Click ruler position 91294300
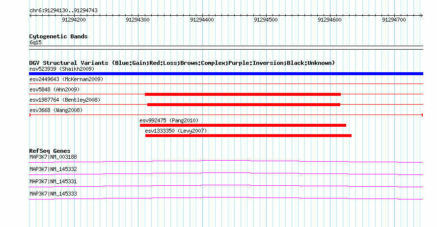Screen dimensions: 437x227 click(137, 20)
